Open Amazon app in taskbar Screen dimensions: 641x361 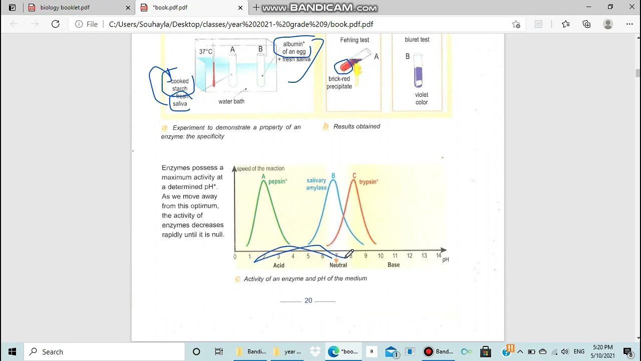click(x=372, y=351)
